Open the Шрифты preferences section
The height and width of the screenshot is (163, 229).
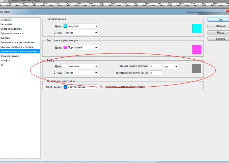5,61
